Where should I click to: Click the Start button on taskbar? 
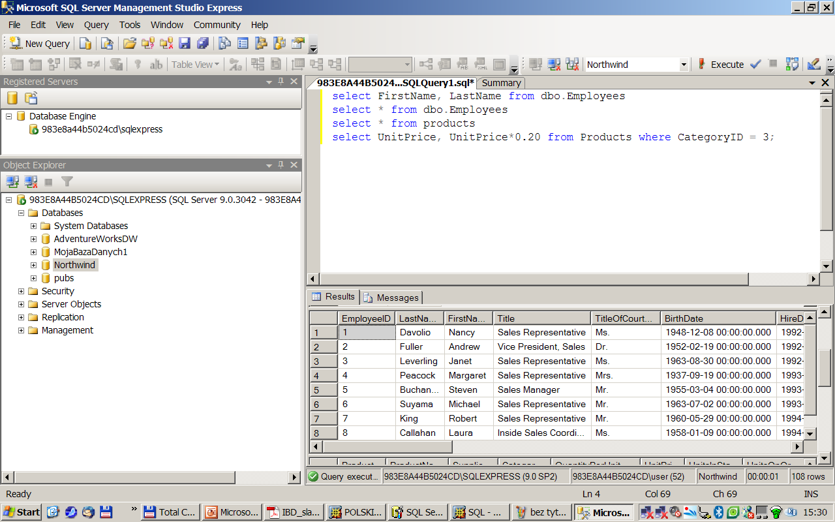22,512
